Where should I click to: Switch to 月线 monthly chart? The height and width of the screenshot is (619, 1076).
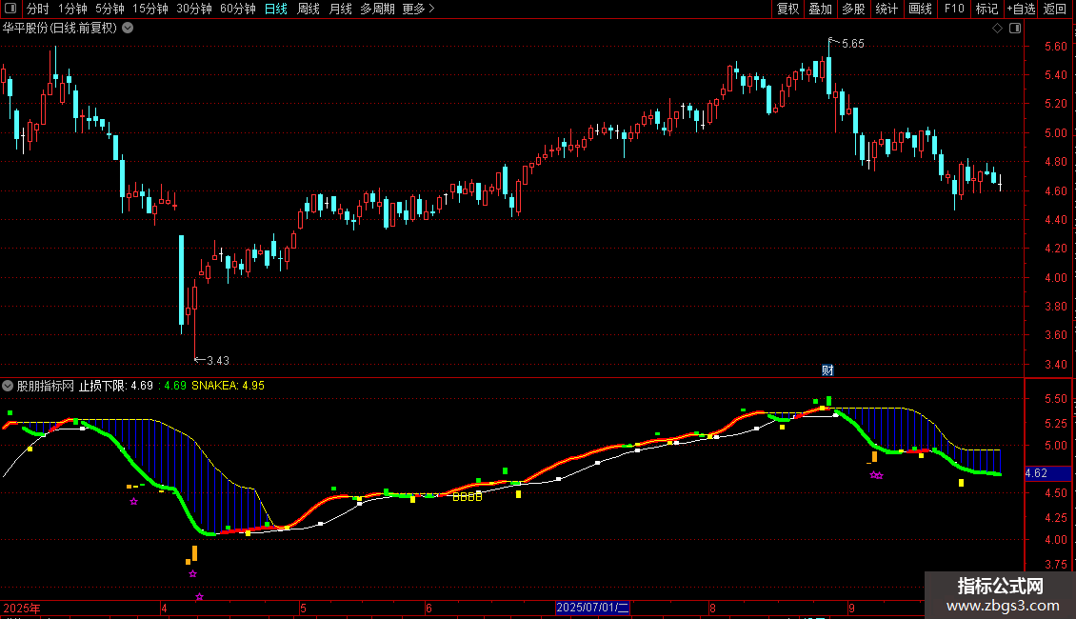coord(340,9)
